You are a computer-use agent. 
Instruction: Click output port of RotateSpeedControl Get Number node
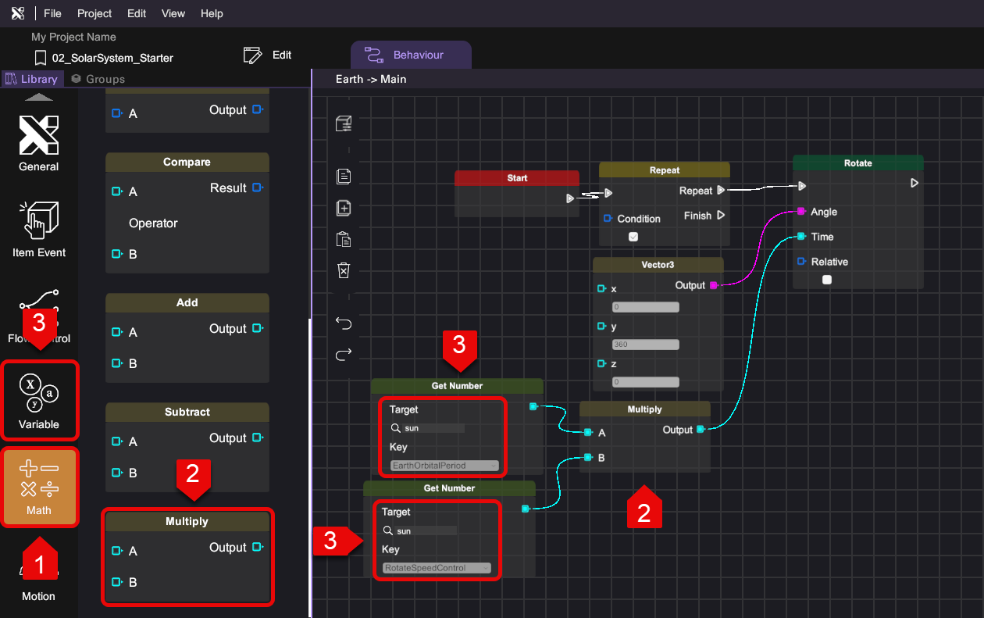(526, 509)
